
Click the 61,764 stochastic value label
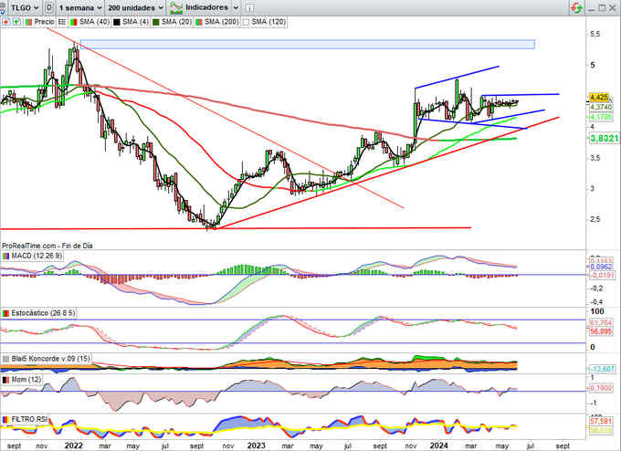pyautogui.click(x=601, y=323)
